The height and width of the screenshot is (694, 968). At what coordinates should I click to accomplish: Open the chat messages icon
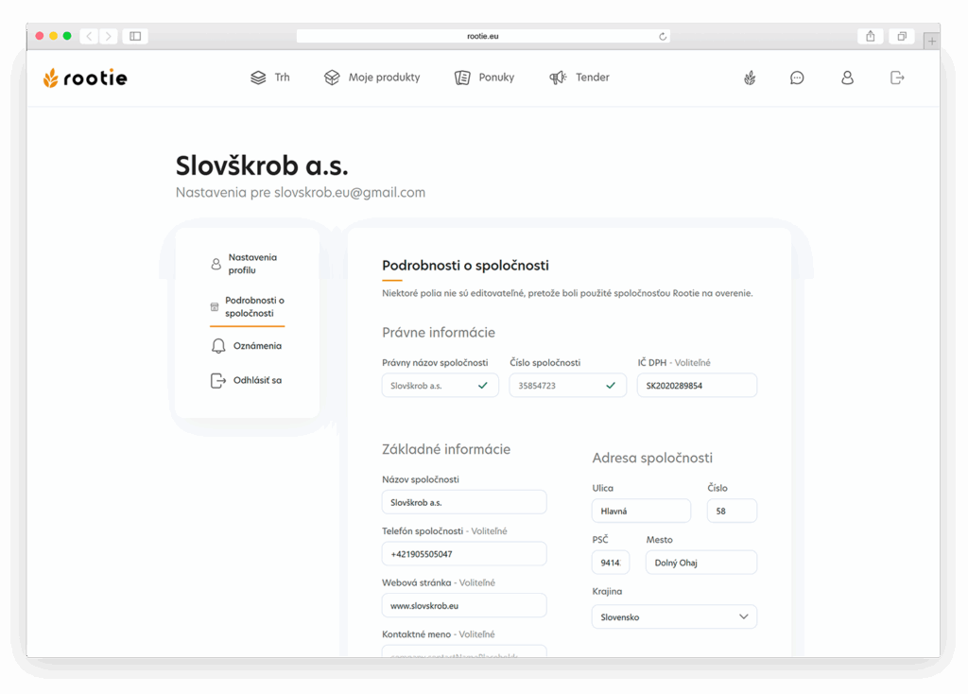coord(797,78)
